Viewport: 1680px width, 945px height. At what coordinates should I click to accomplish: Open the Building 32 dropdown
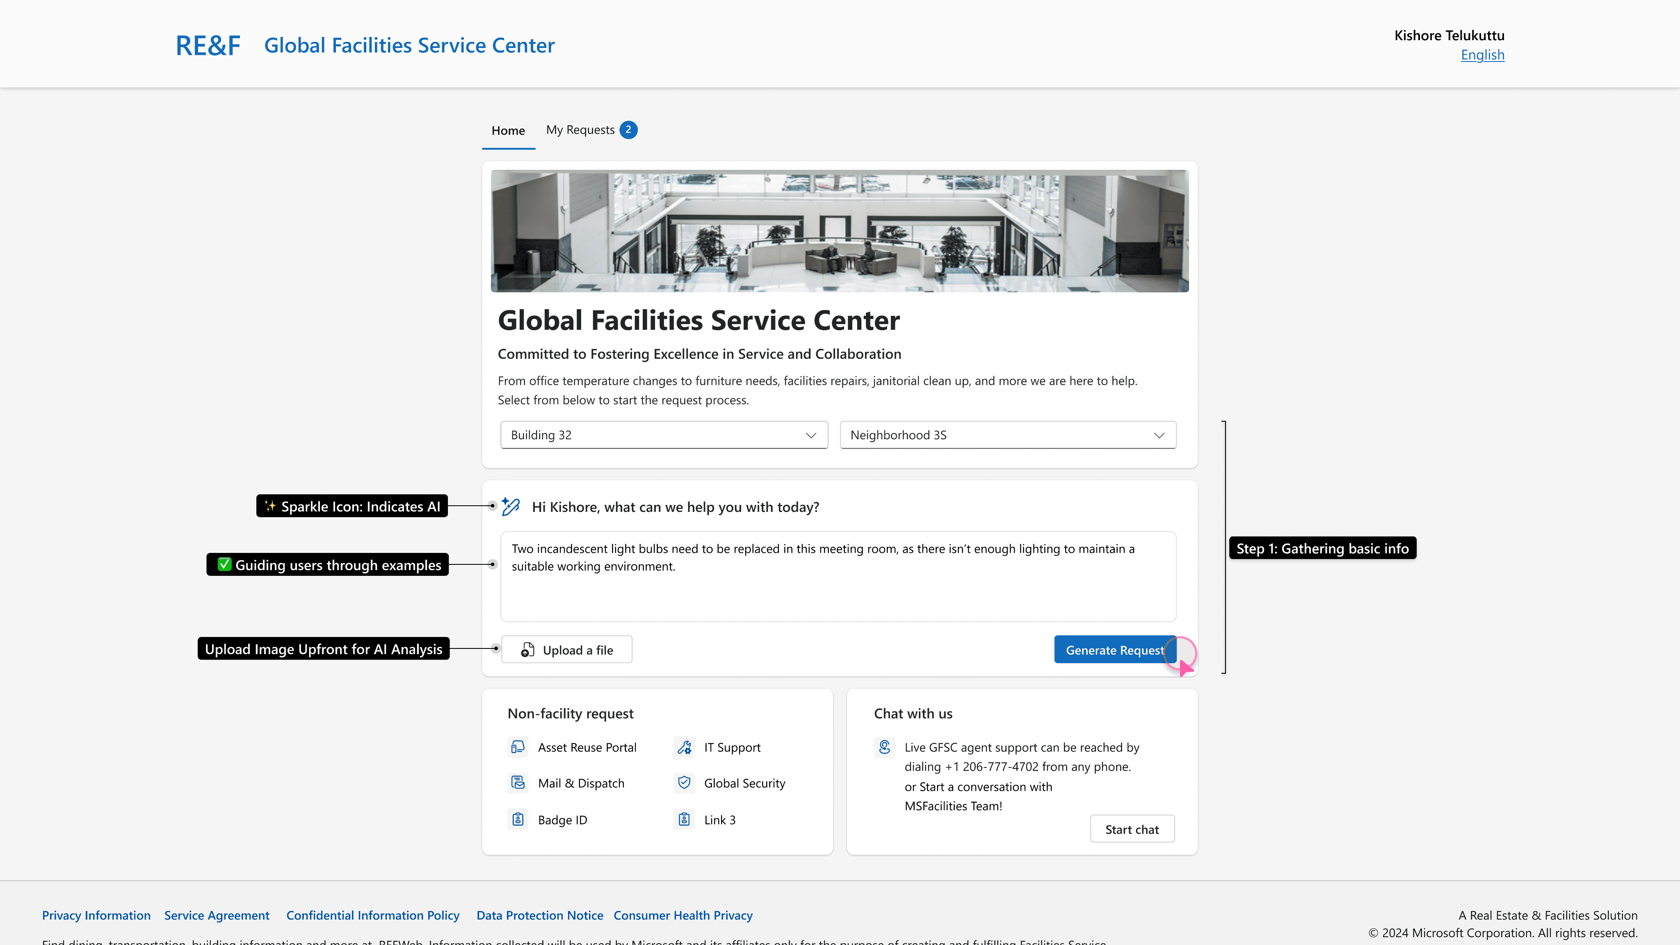pyautogui.click(x=664, y=435)
